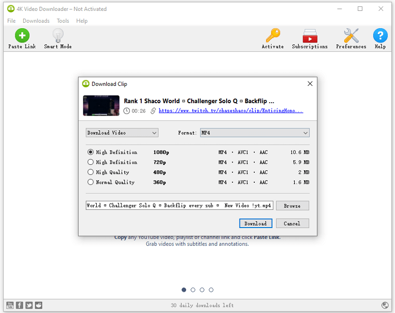Screen dimensions: 395x313
Task: Select High Definition 1080p option
Action: click(90, 152)
